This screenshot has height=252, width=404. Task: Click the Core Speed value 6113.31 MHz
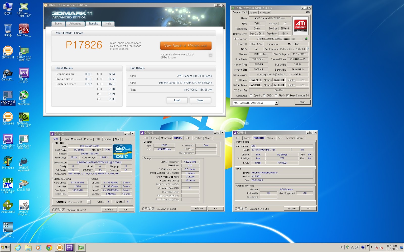(78, 182)
